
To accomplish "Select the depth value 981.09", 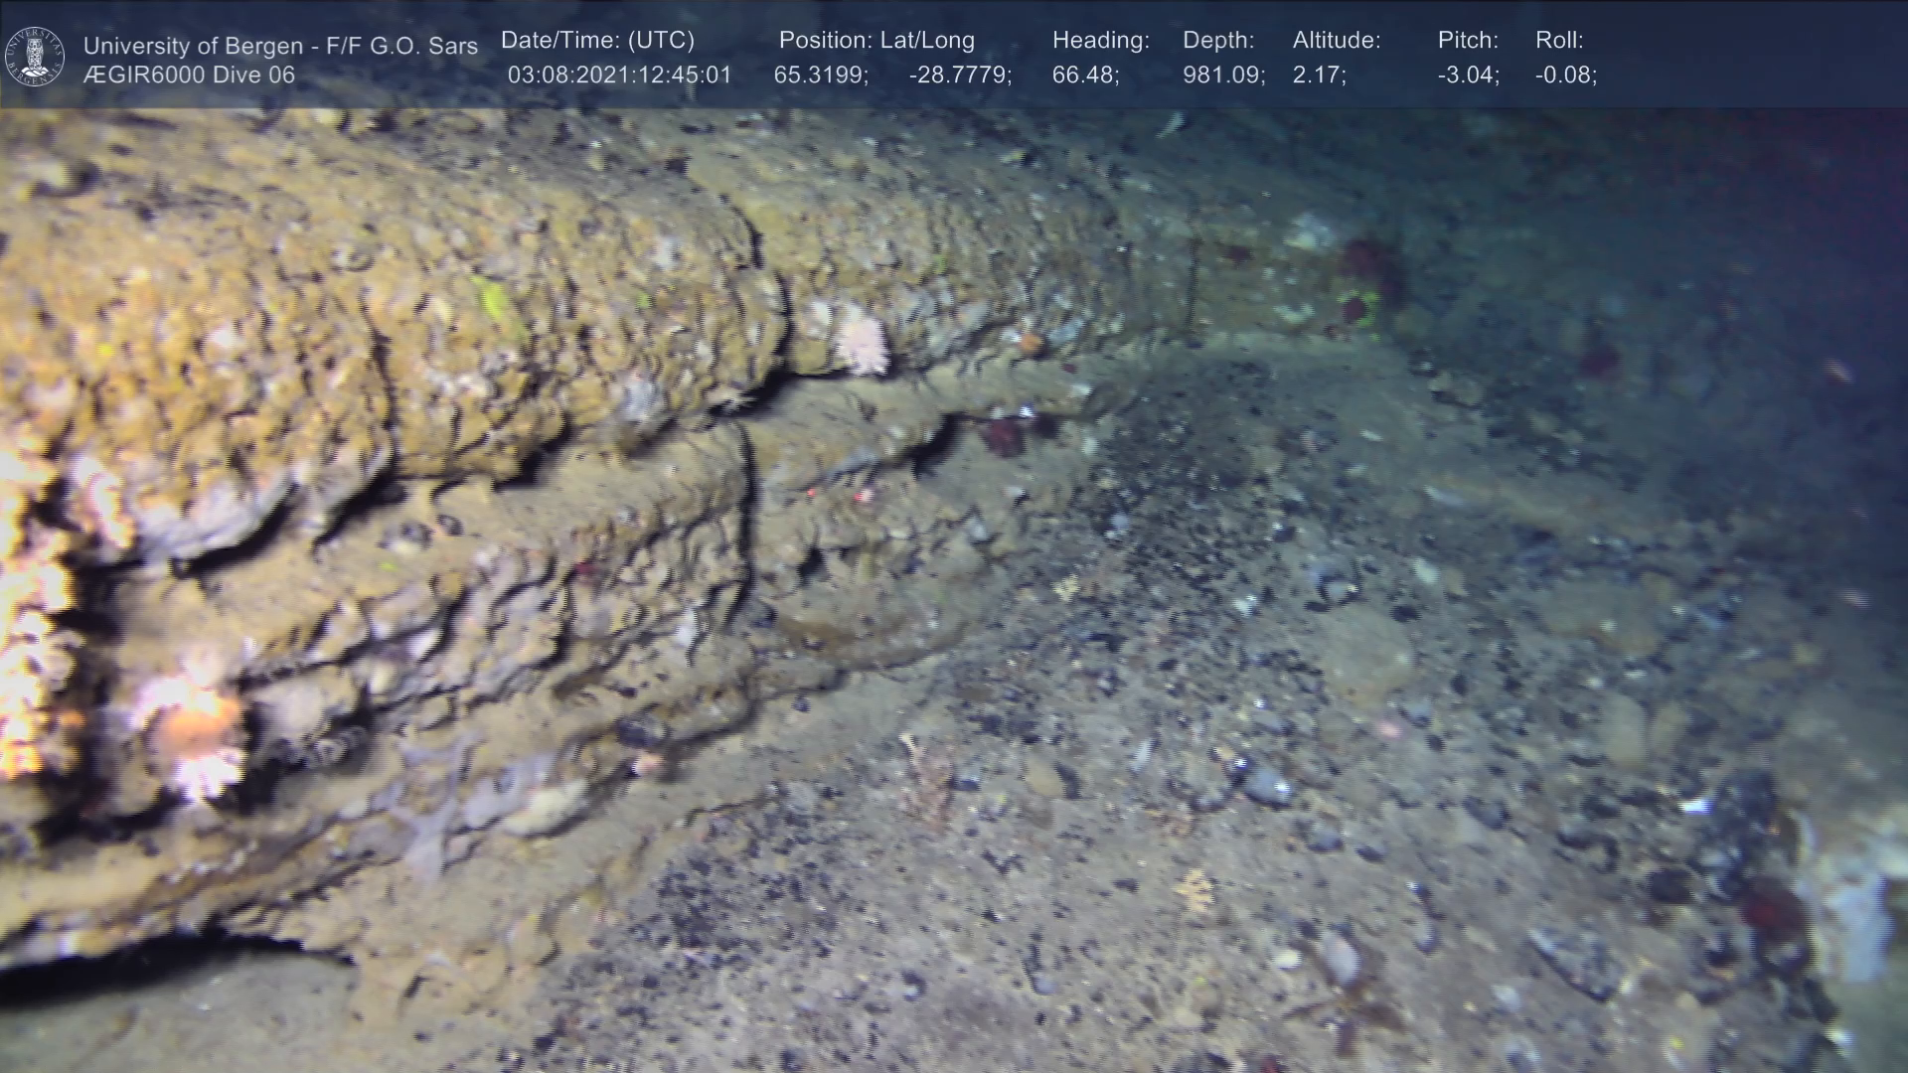I will click(1223, 75).
